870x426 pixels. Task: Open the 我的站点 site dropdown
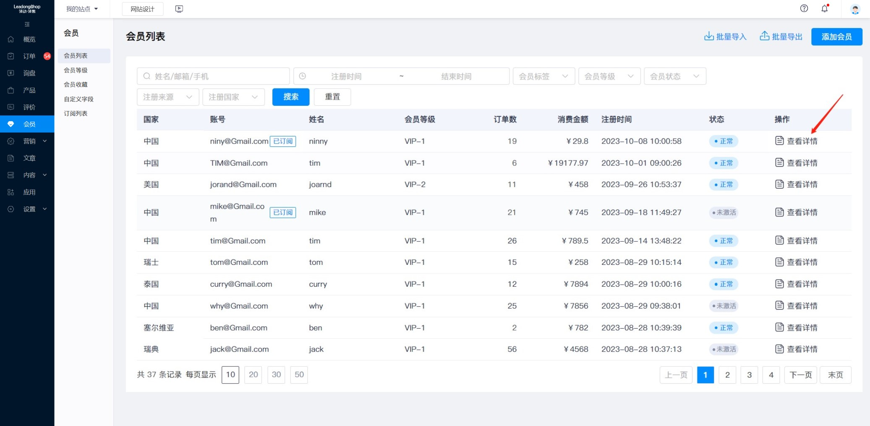82,9
